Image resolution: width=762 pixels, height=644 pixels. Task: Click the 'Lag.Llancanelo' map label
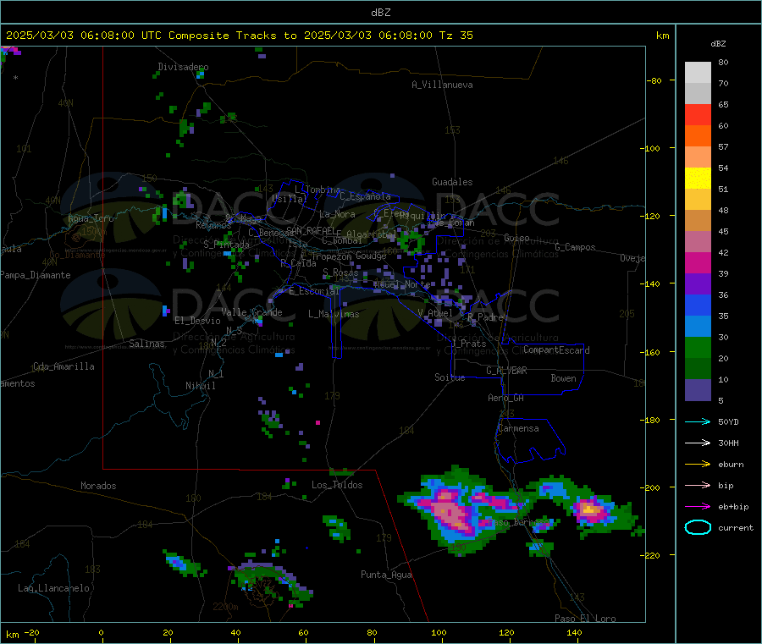(53, 588)
